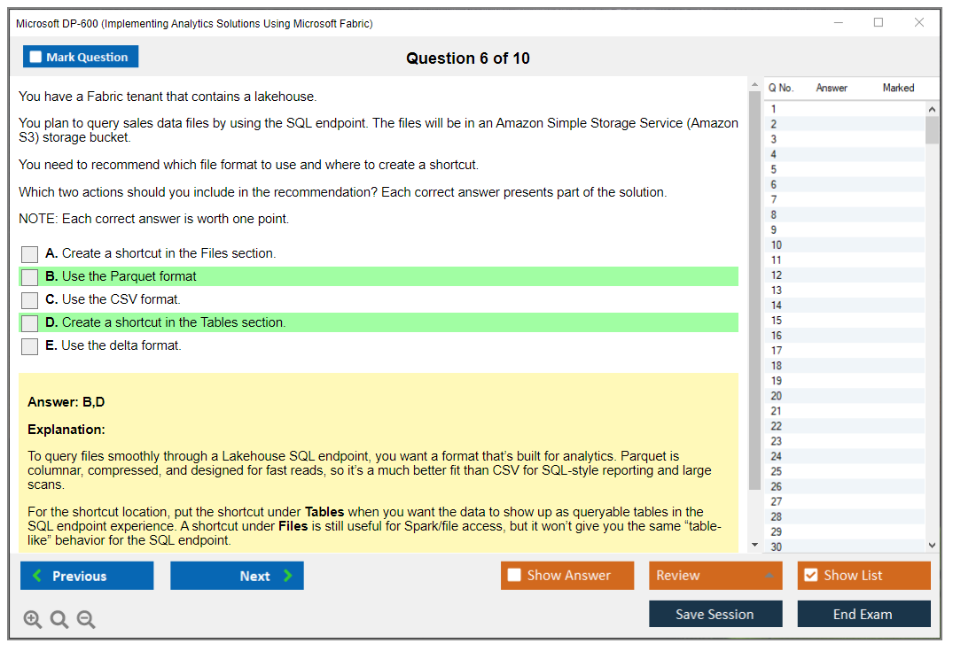Click the Save Session button
The height and width of the screenshot is (651, 953).
[715, 614]
